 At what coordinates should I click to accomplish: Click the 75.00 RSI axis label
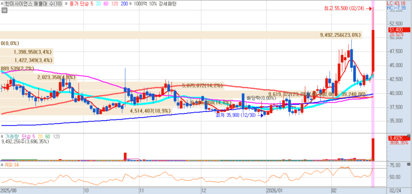click(x=395, y=165)
